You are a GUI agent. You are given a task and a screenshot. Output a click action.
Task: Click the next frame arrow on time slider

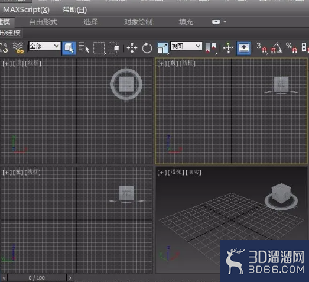pos(70,278)
